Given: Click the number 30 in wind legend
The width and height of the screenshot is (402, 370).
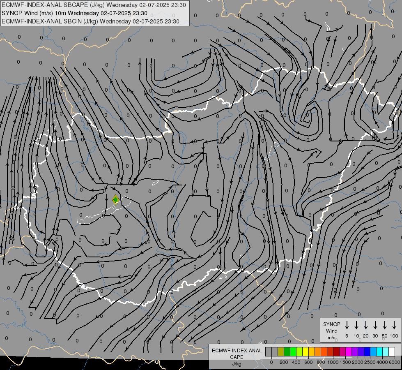Looking at the screenshot, I should click(x=375, y=336).
